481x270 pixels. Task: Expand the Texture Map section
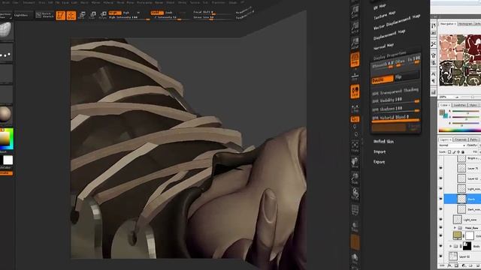tap(384, 15)
